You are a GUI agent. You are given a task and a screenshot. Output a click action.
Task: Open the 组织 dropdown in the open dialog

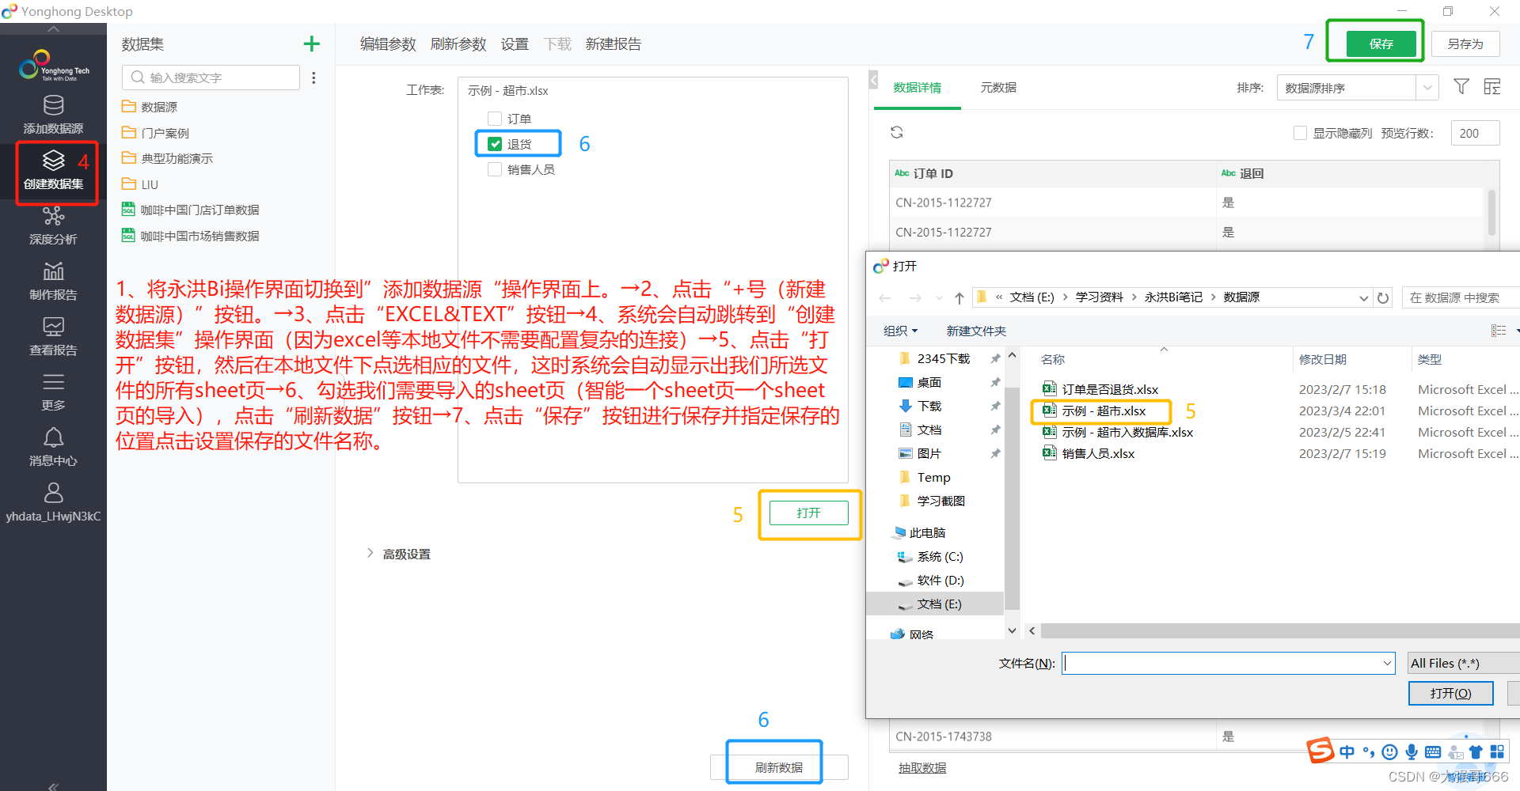click(901, 331)
